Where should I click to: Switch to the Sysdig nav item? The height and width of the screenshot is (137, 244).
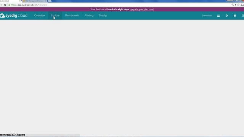coord(103,16)
